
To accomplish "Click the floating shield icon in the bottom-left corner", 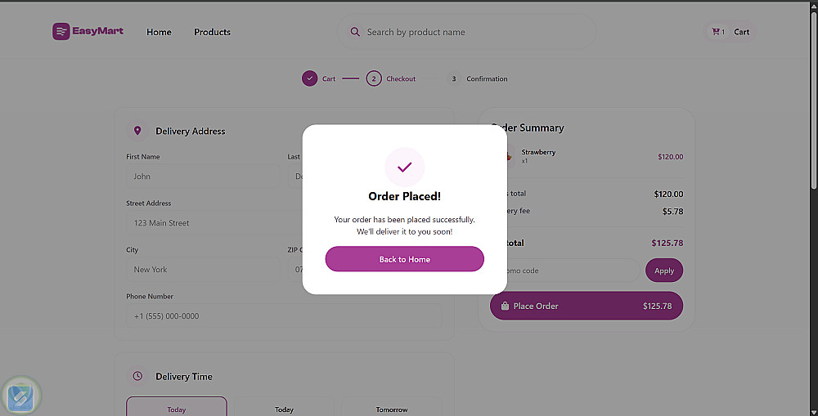I will (20, 396).
